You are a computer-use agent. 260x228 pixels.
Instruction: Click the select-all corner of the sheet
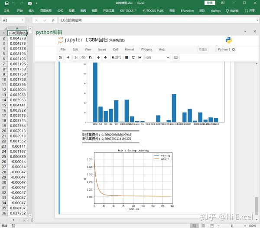coord(4,28)
